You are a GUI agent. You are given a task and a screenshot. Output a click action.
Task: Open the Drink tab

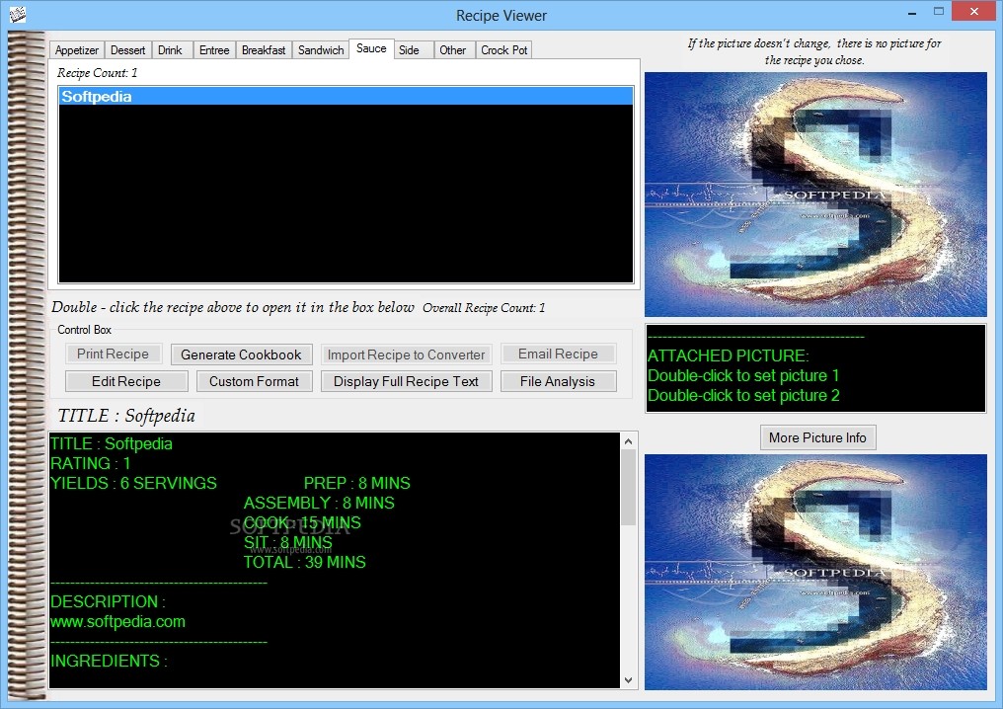pos(170,50)
